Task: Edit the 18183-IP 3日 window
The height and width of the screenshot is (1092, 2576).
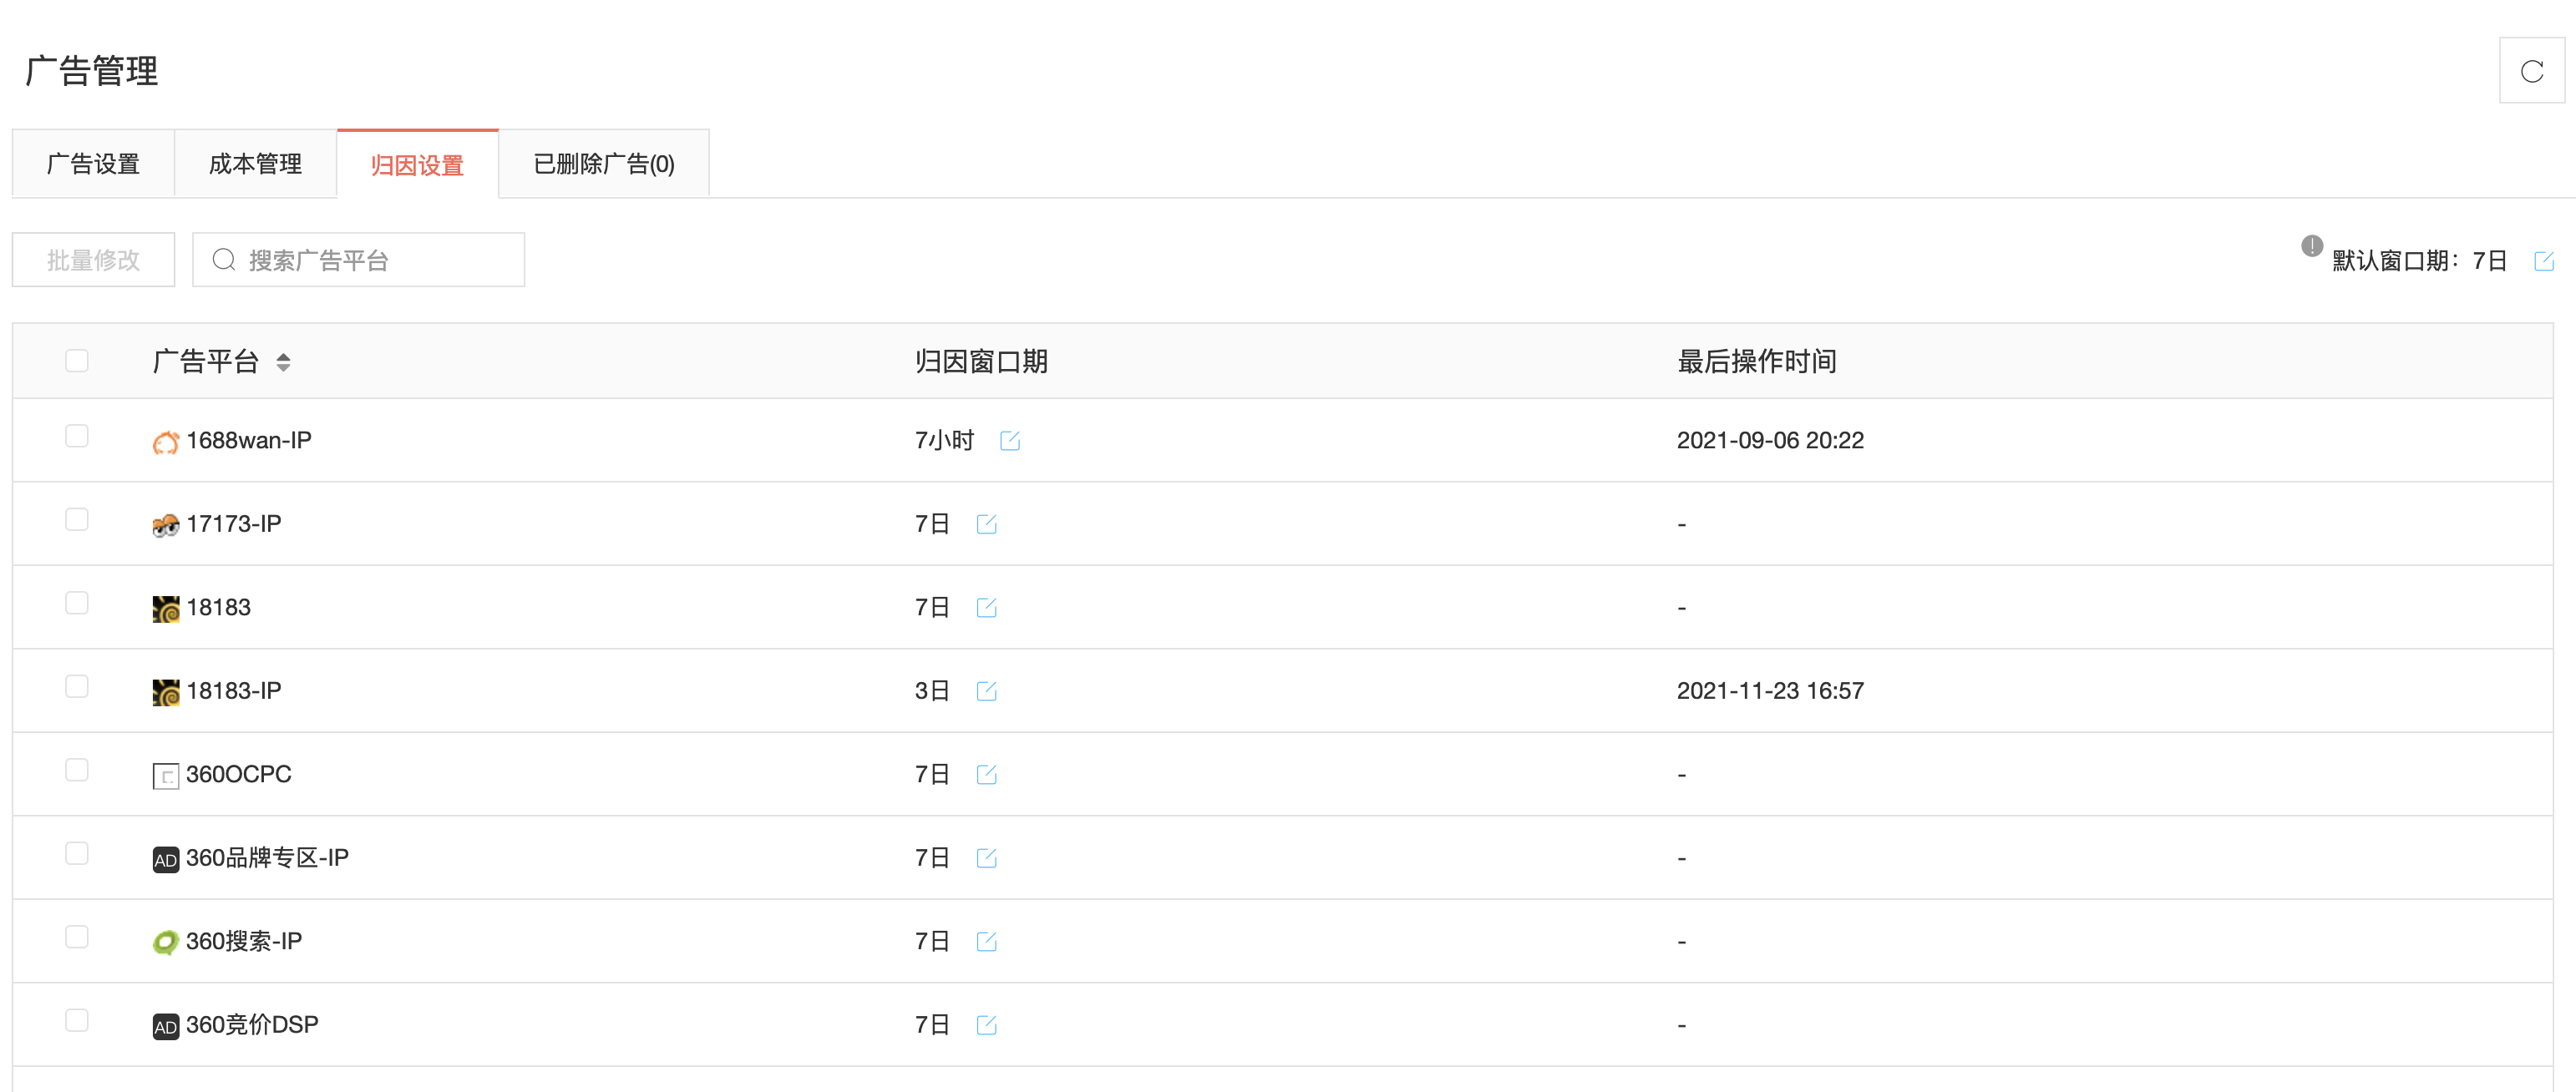Action: (x=986, y=691)
